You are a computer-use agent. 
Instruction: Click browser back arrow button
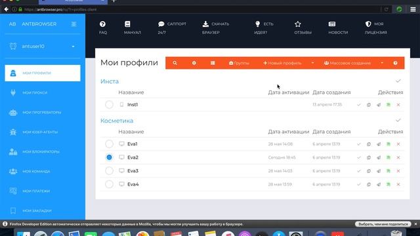coord(6,9)
